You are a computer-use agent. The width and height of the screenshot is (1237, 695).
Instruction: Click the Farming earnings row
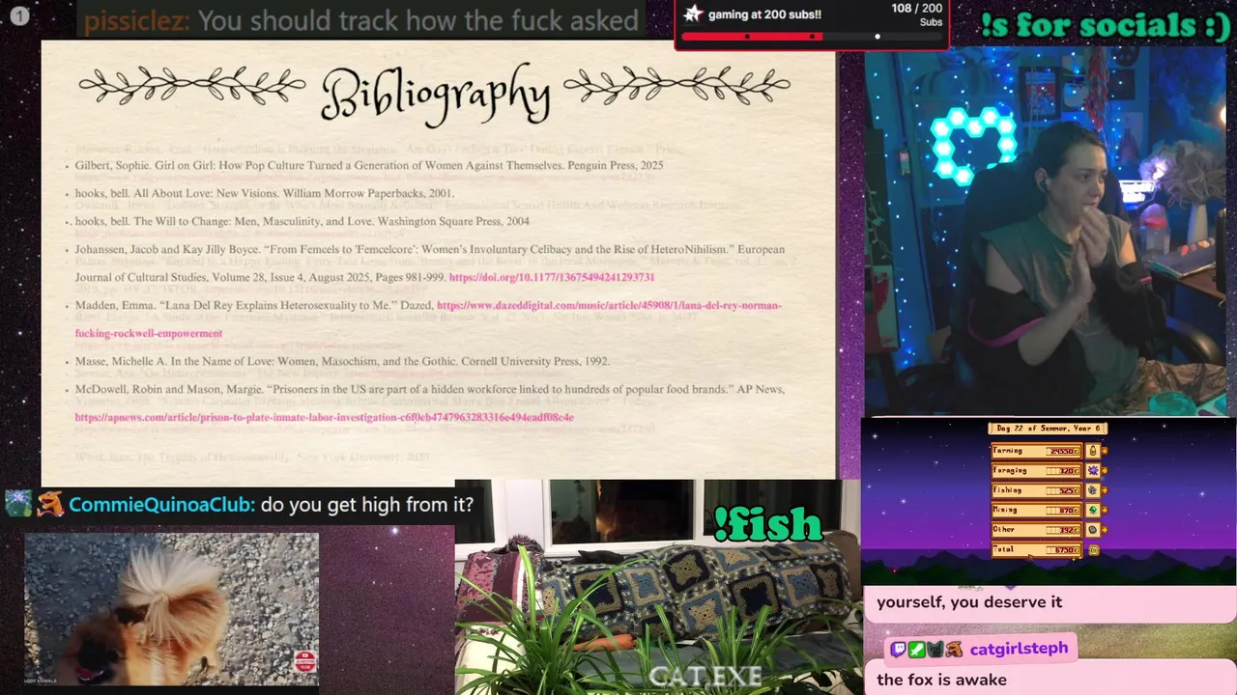click(1037, 451)
